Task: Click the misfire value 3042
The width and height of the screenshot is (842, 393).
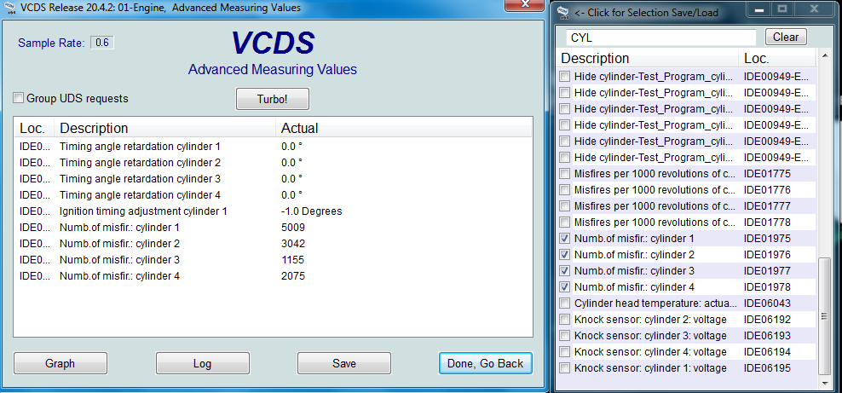Action: [292, 244]
